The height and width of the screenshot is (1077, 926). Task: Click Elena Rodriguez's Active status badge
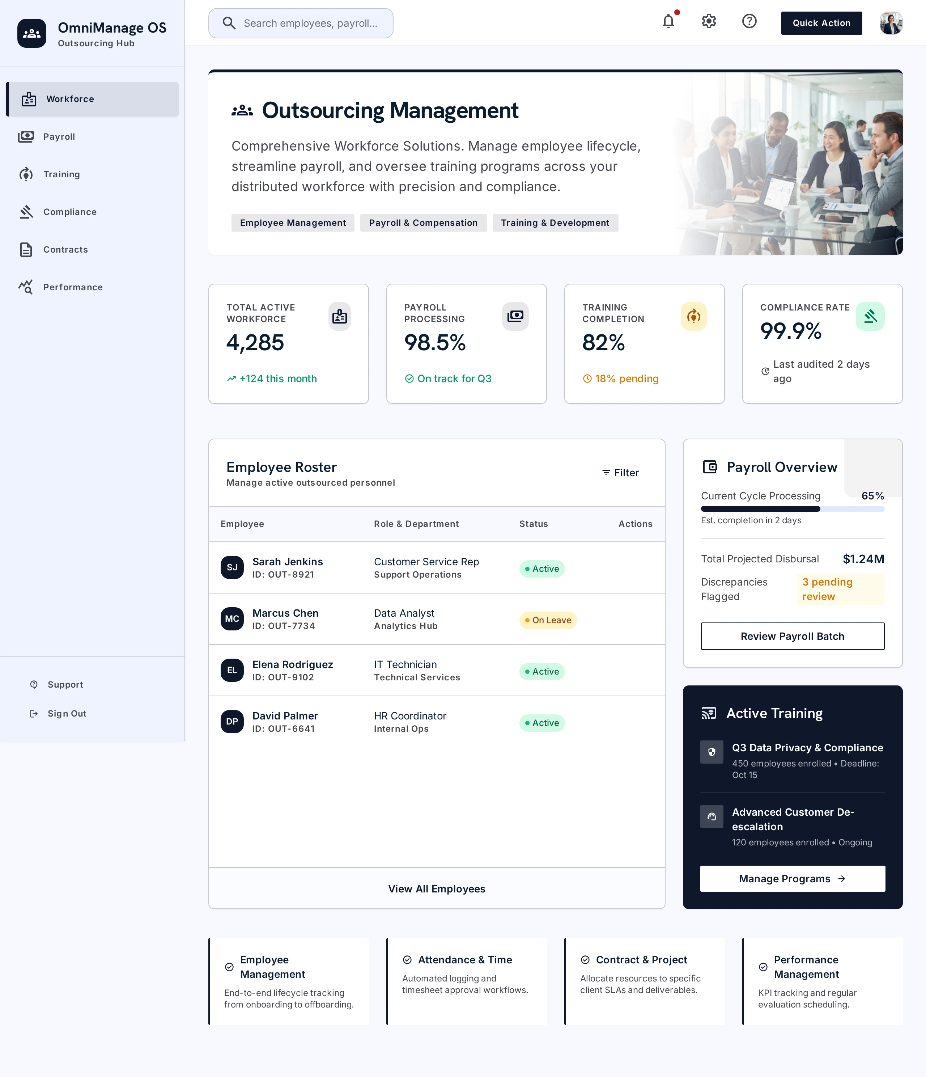tap(541, 672)
